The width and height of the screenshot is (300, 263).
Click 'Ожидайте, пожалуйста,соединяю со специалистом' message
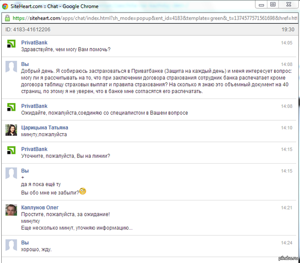click(x=105, y=113)
